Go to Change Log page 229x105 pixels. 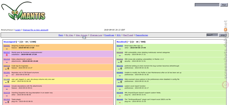tap(96, 35)
